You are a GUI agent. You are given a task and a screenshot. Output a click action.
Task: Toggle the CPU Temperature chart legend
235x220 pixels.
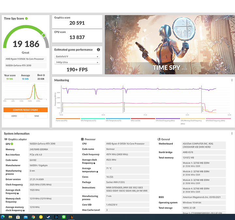tap(93, 120)
